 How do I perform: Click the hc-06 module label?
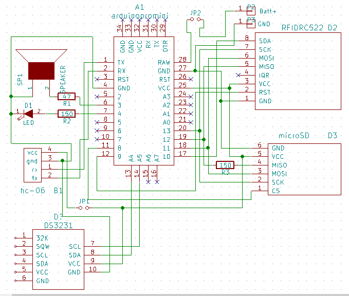[33, 191]
